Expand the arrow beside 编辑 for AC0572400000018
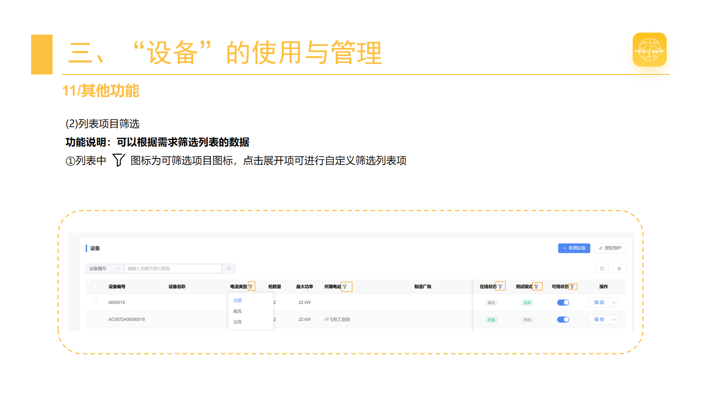 click(x=614, y=320)
